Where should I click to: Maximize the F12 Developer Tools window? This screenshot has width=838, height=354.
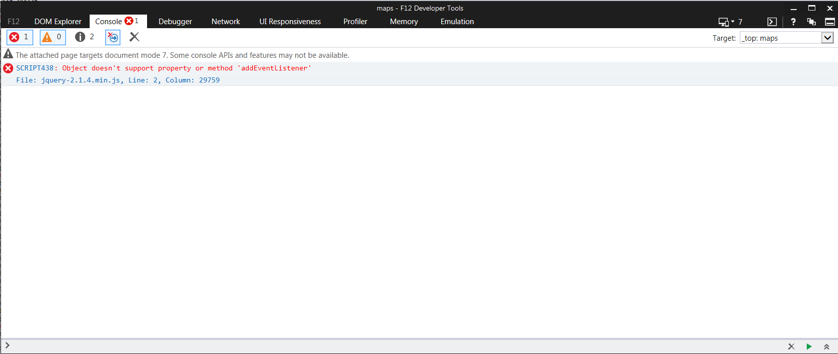812,8
